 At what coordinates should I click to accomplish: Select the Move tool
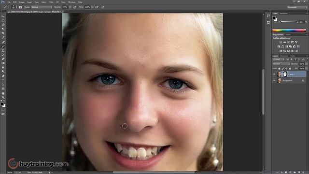pos(3,16)
